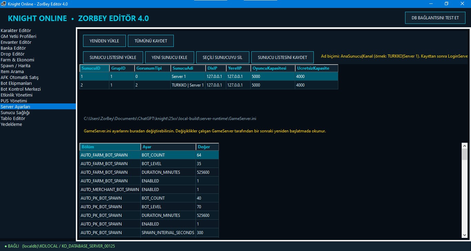Sort by OyuncuKapasitesi column header
This screenshot has width=471, height=251.
(273, 68)
